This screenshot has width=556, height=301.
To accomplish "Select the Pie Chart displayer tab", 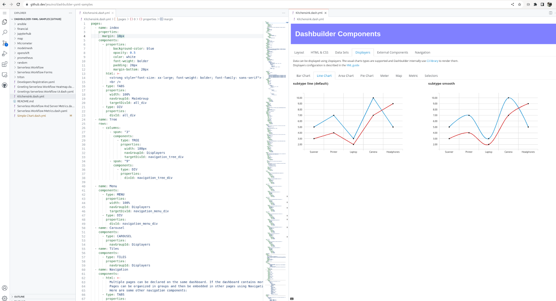I will [x=367, y=76].
